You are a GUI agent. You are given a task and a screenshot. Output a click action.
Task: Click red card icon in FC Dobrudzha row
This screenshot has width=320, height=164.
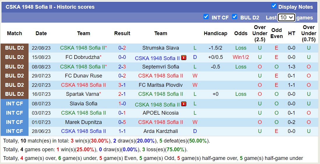(184, 58)
